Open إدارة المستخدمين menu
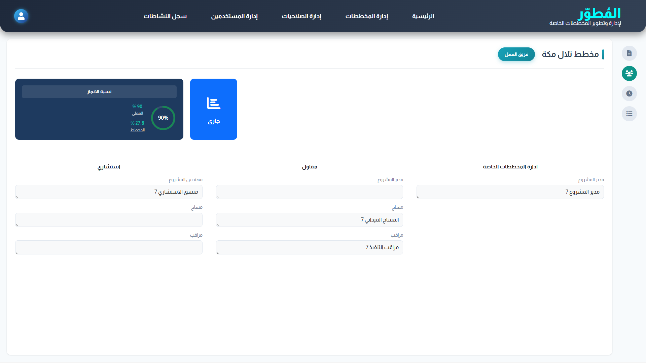This screenshot has width=646, height=363. (x=235, y=16)
